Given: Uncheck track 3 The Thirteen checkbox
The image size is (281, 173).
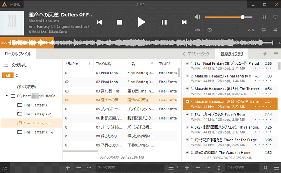Looking at the screenshot, I should (x=187, y=89).
